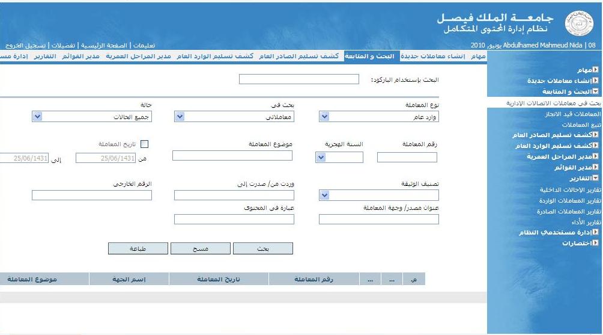The image size is (603, 335).
Task: Click الرقم الخارجي input field
Action: (92, 195)
